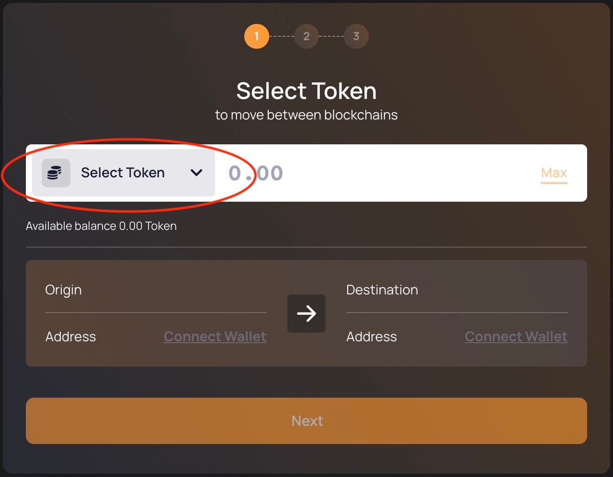
Task: Click Connect Wallet under Destination
Action: point(516,336)
